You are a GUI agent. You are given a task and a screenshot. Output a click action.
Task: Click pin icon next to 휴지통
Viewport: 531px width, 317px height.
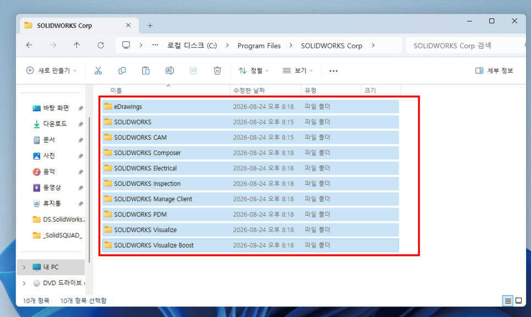[x=81, y=204]
